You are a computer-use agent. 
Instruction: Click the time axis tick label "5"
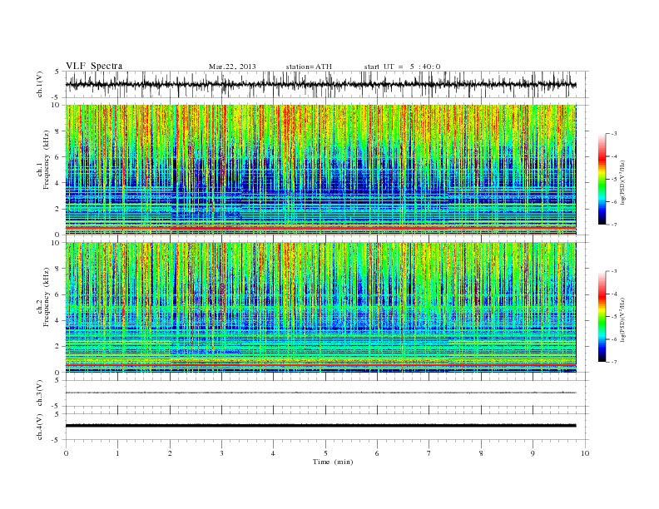point(325,453)
